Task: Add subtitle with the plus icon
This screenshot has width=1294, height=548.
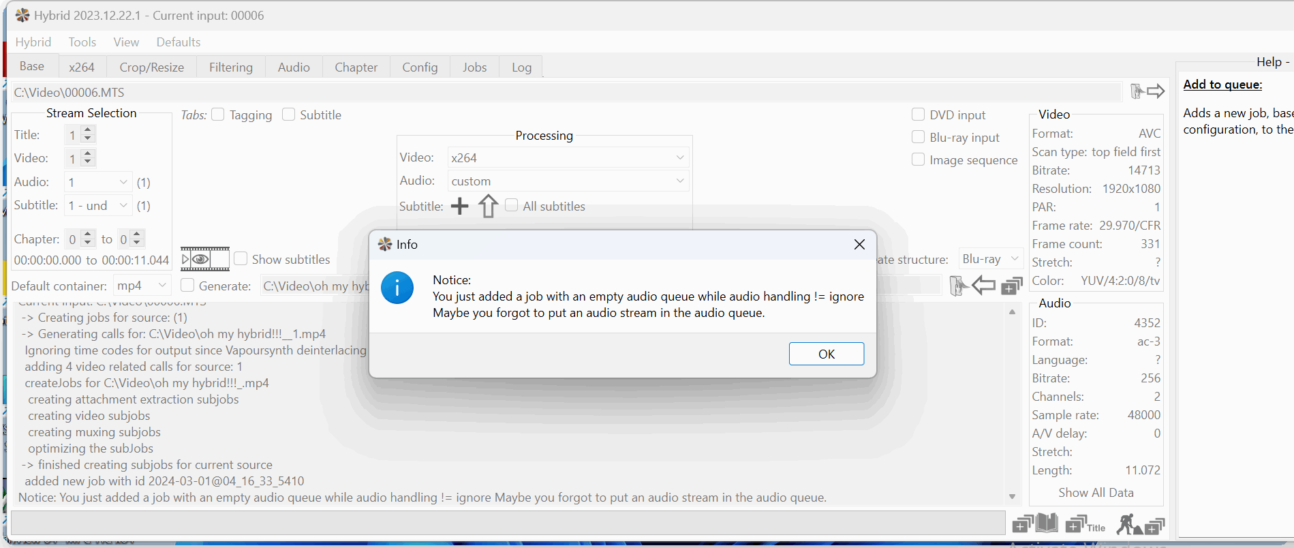Action: (460, 206)
